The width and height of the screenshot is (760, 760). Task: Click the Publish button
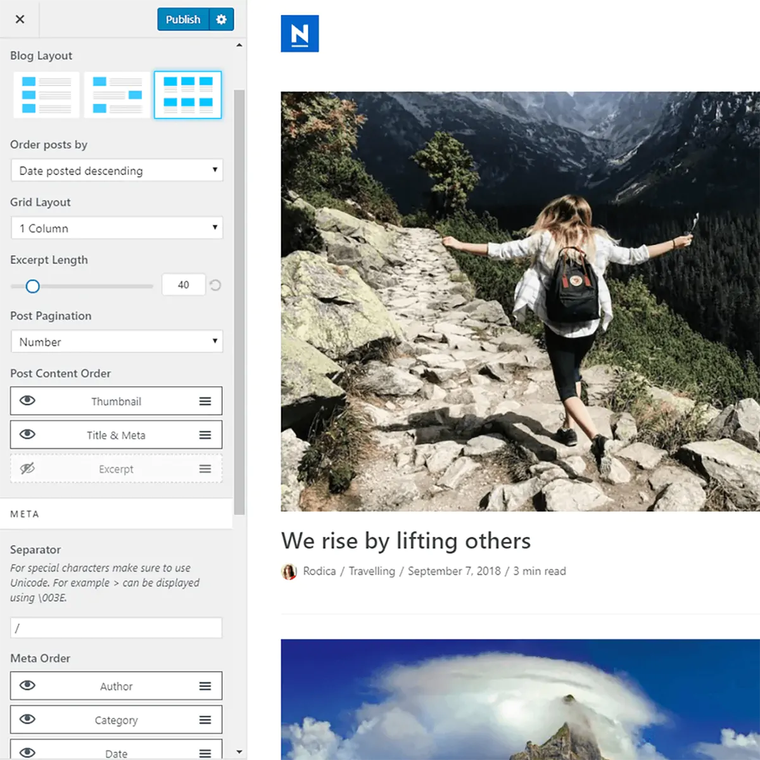coord(182,20)
